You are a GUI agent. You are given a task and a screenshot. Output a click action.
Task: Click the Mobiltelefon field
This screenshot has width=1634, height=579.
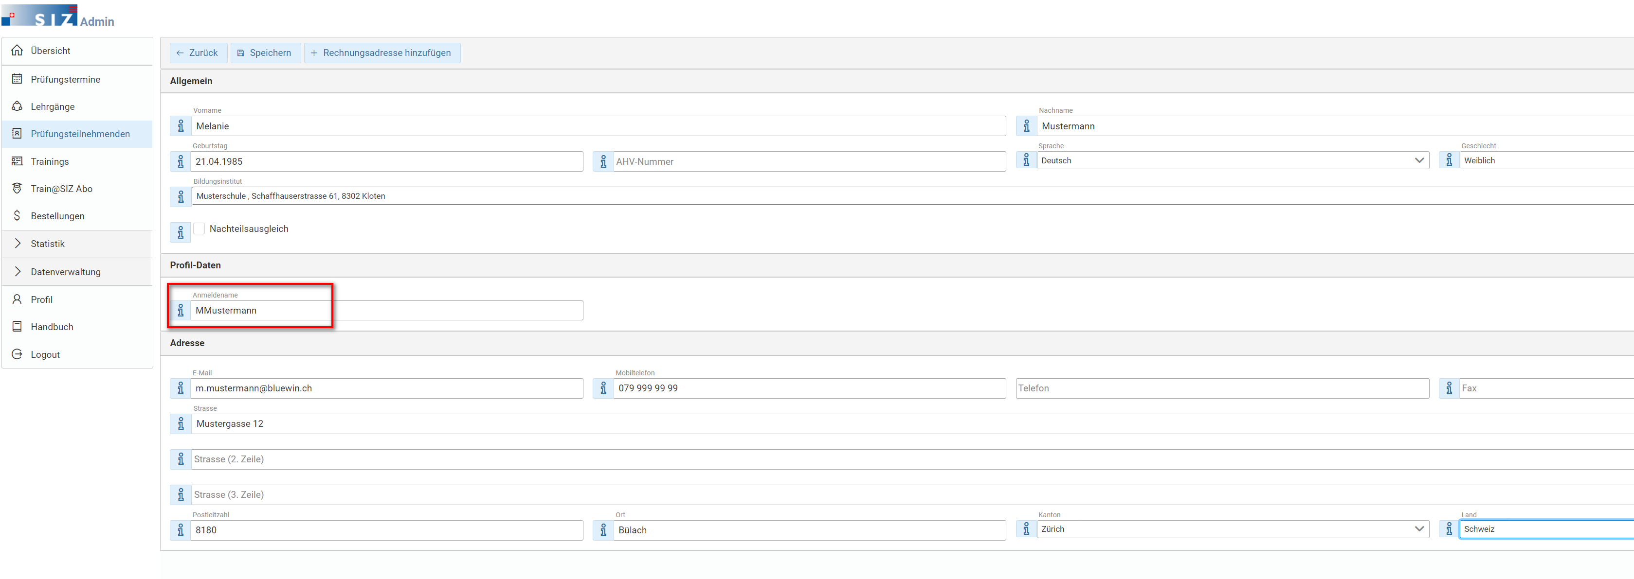[x=809, y=388]
